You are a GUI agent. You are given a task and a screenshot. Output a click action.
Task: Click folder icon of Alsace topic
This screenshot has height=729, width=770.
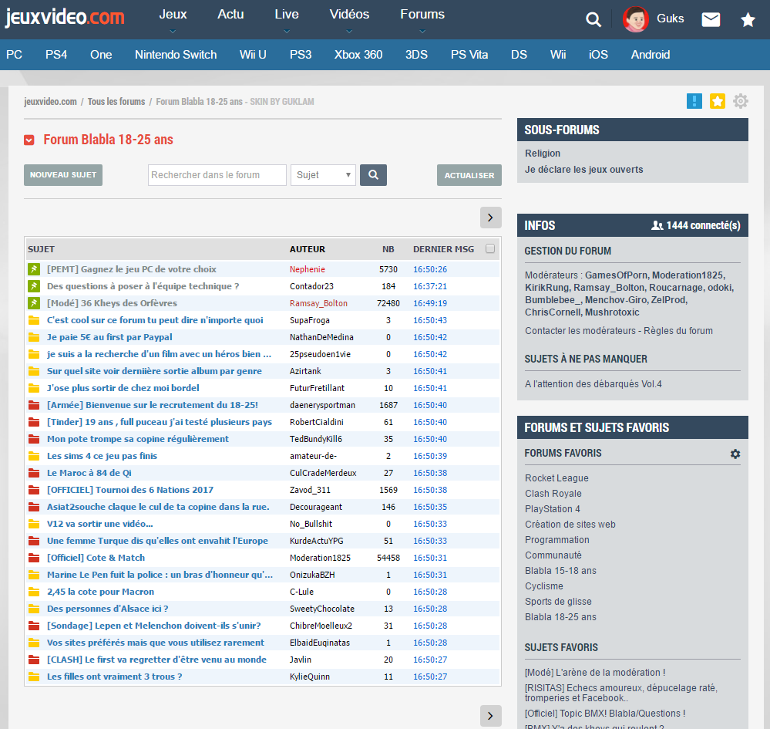tap(34, 609)
